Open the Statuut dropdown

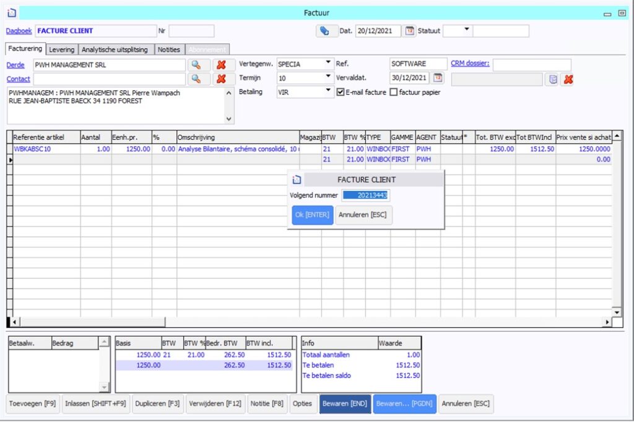467,30
